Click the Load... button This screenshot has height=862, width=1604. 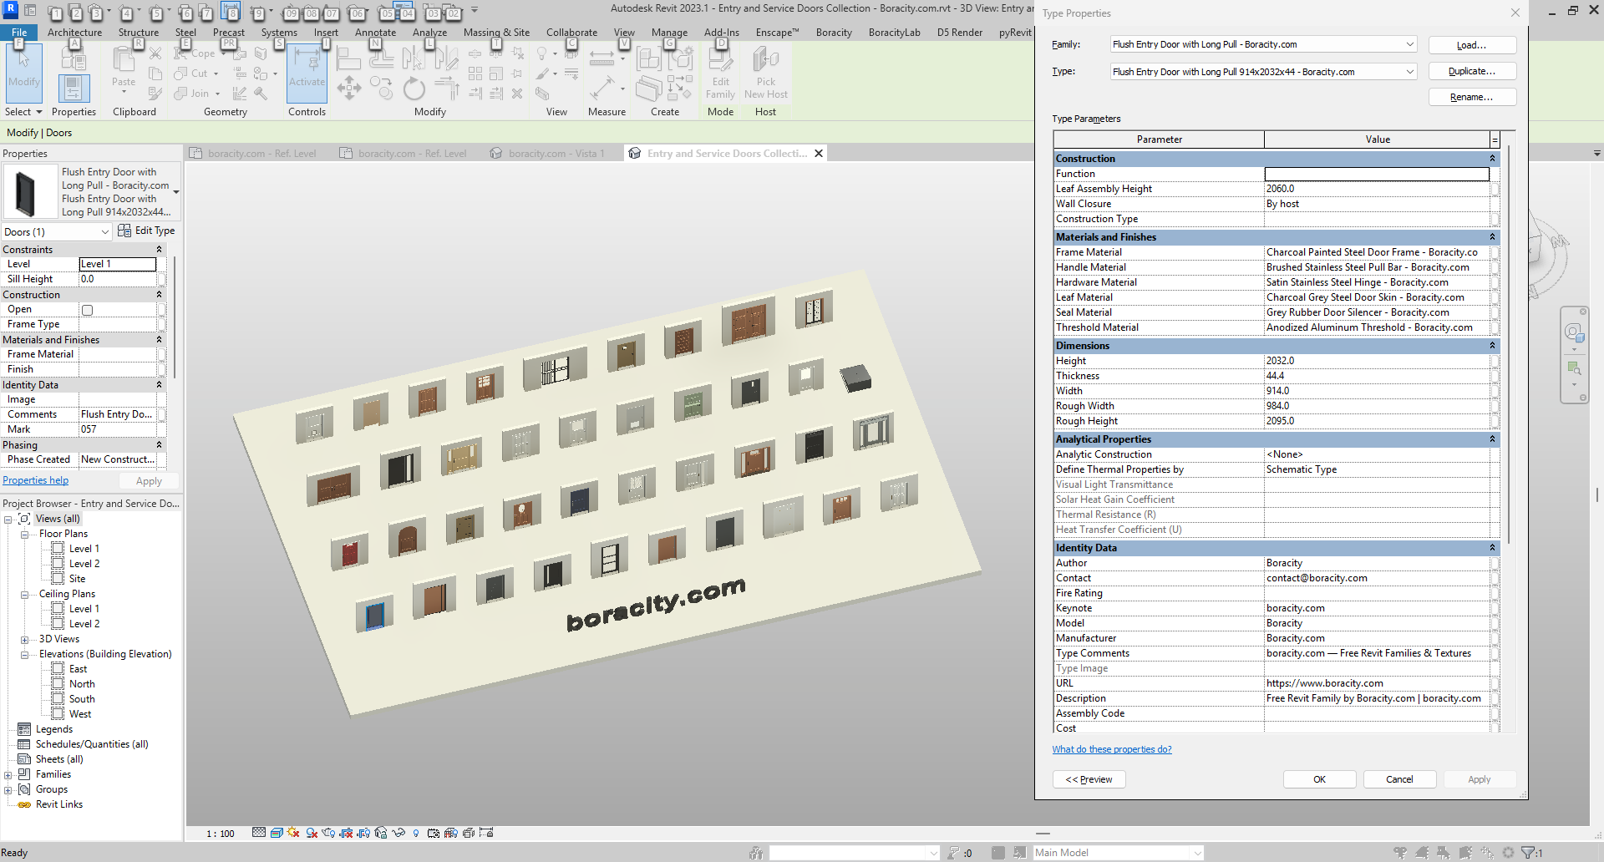pyautogui.click(x=1472, y=45)
